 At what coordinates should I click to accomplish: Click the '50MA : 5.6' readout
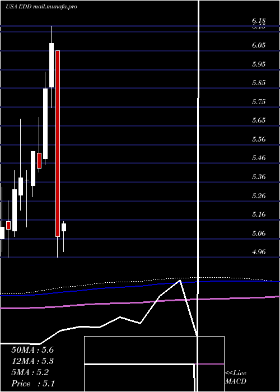point(32,350)
